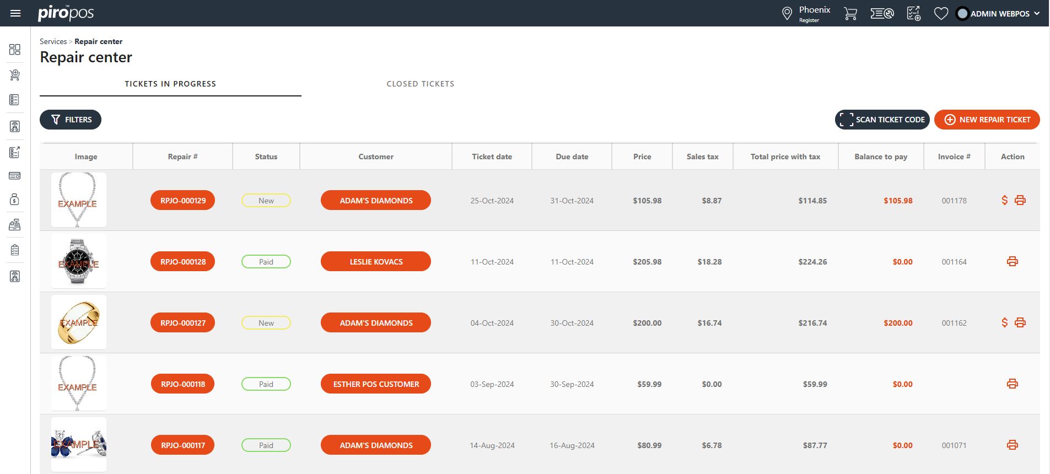Click the dollar pay icon for RPJO-000129

coord(1004,201)
